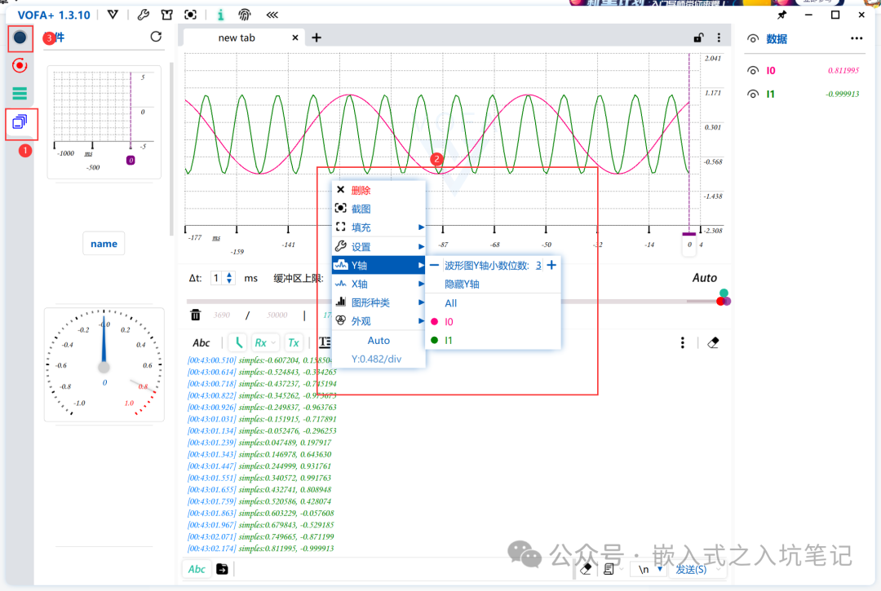Expand the 设置 submenu
This screenshot has height=591, width=881.
pyautogui.click(x=379, y=246)
